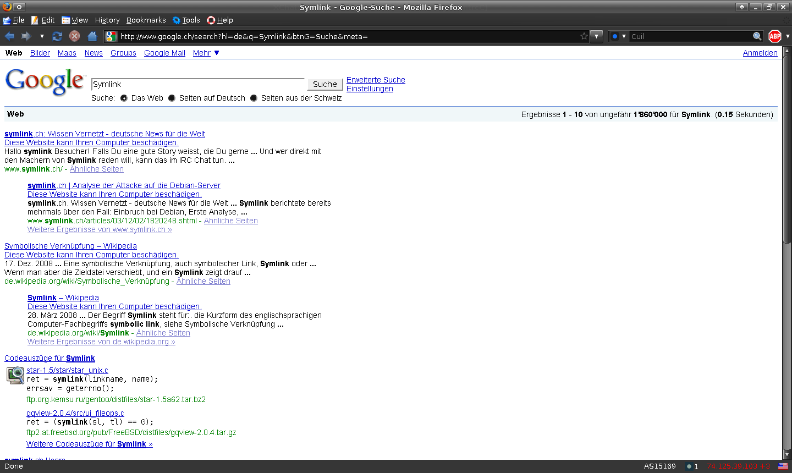Open the Tools menu
792x473 pixels.
coord(186,20)
